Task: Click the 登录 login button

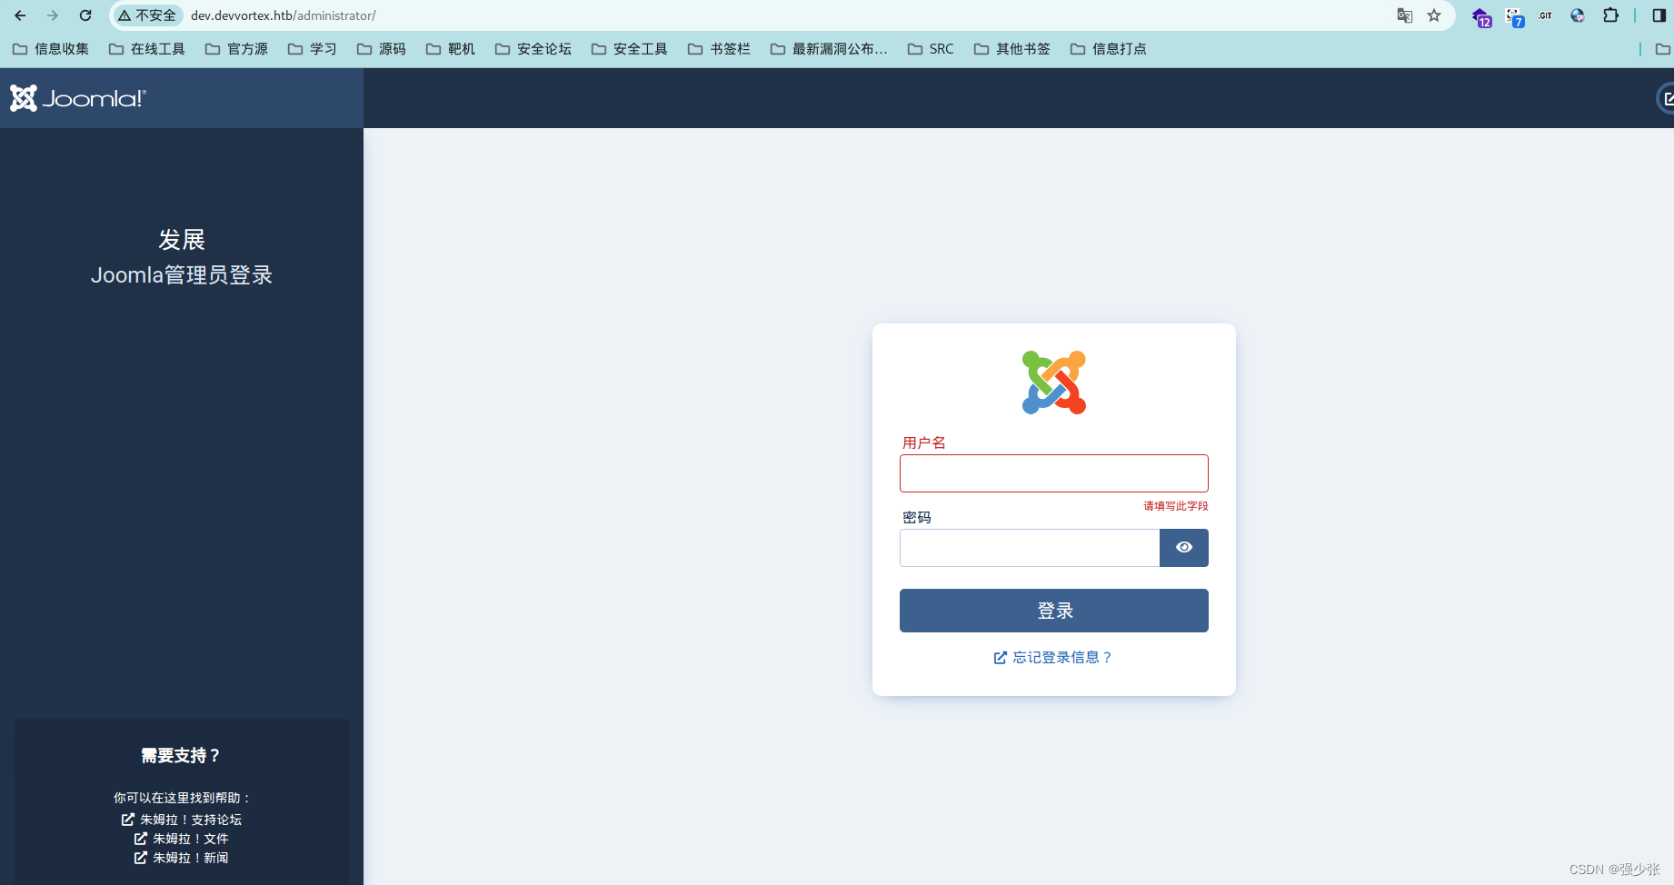Action: tap(1054, 611)
